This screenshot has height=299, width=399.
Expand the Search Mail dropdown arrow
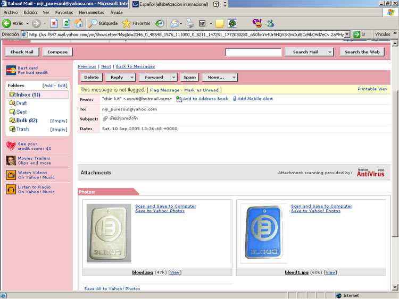click(330, 52)
